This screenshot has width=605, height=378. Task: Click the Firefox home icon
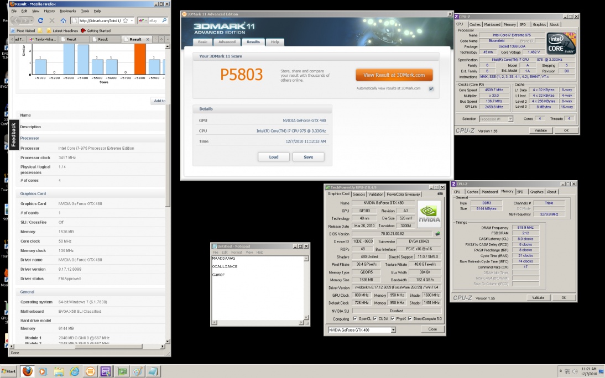pyautogui.click(x=63, y=20)
